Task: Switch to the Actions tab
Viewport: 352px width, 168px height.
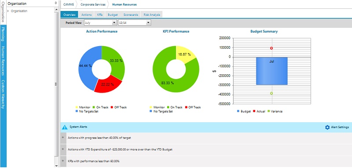Action: pyautogui.click(x=86, y=15)
